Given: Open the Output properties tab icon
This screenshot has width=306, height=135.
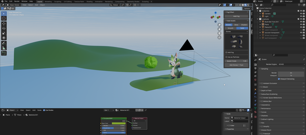Looking at the screenshot, I should (x=256, y=68).
